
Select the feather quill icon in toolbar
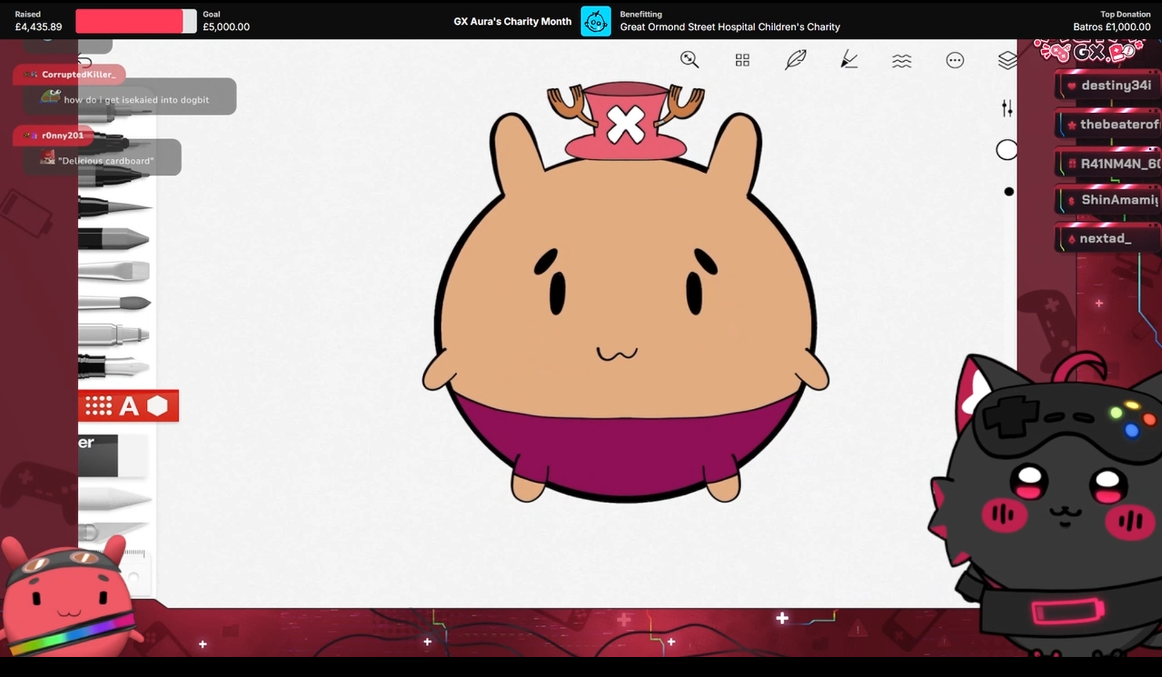pyautogui.click(x=795, y=59)
